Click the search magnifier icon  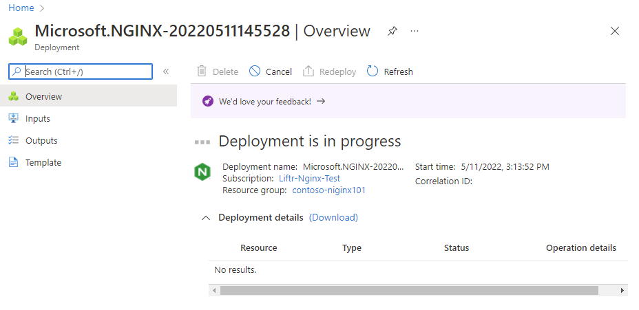pos(17,71)
